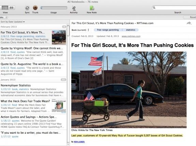Click the share arrow icon

[189, 23]
